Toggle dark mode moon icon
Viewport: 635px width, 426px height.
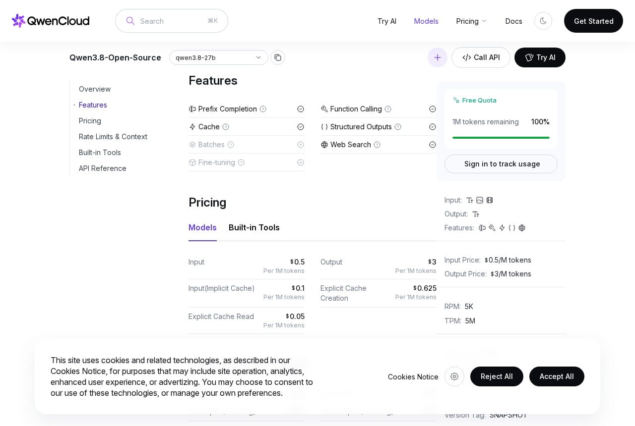543,21
